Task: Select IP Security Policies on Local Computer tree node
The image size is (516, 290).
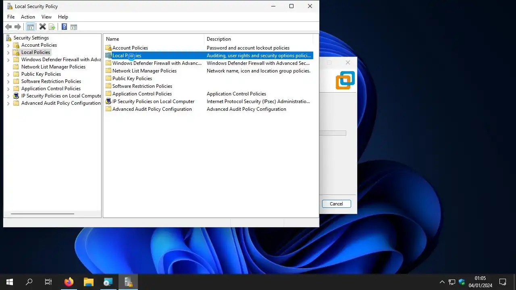Action: (61, 96)
